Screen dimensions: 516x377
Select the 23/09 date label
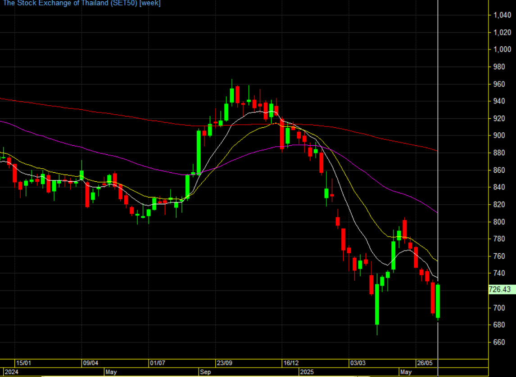pyautogui.click(x=224, y=363)
